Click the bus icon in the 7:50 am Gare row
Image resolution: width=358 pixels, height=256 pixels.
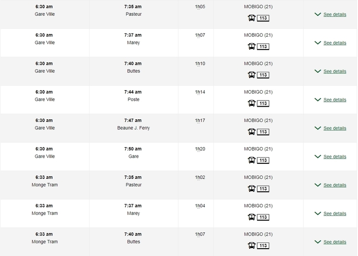pyautogui.click(x=251, y=160)
